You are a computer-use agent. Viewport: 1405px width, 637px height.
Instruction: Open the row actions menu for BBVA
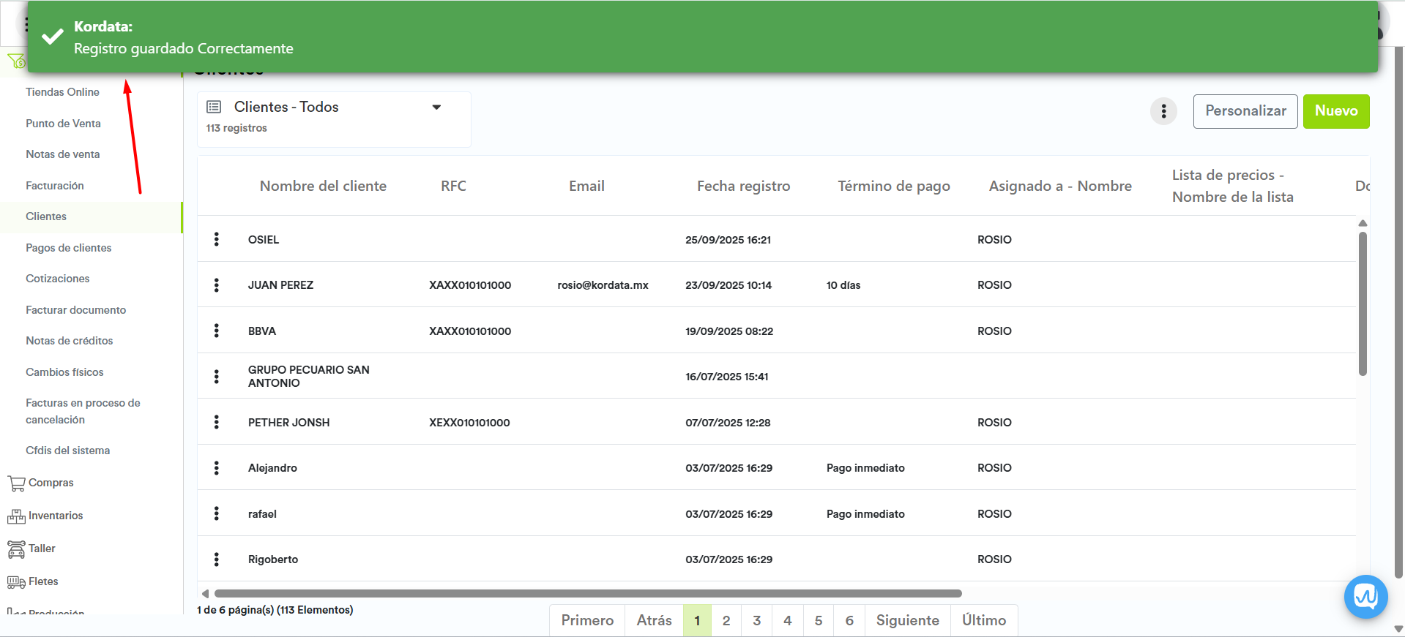[x=216, y=331]
